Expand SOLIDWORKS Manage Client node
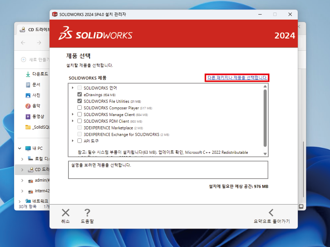The height and width of the screenshot is (247, 330). [x=73, y=114]
